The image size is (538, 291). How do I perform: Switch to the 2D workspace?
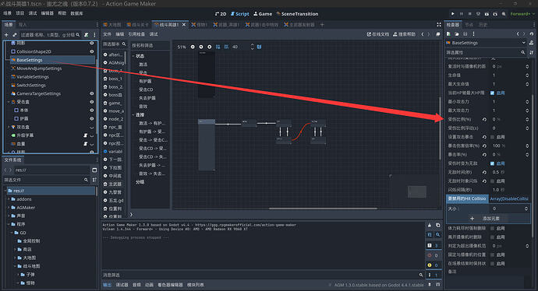[x=221, y=14]
